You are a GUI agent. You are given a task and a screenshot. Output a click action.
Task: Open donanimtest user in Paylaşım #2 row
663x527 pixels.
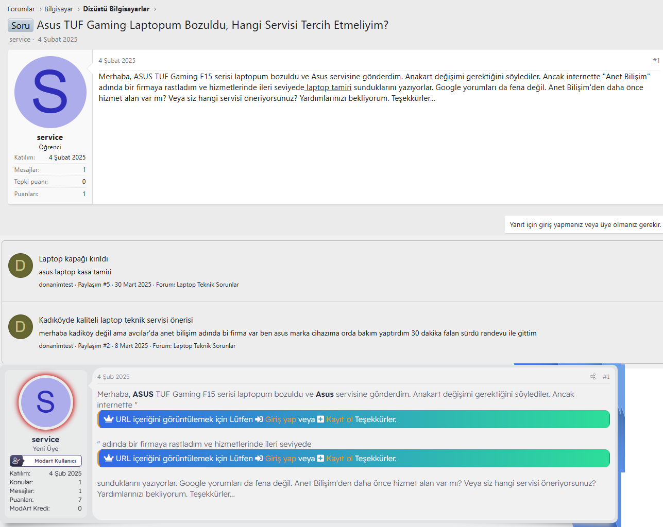[56, 346]
